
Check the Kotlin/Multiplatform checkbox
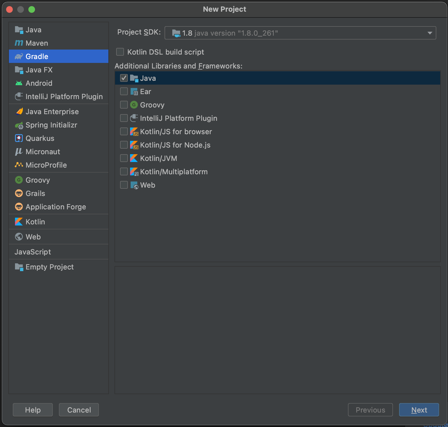pyautogui.click(x=124, y=172)
